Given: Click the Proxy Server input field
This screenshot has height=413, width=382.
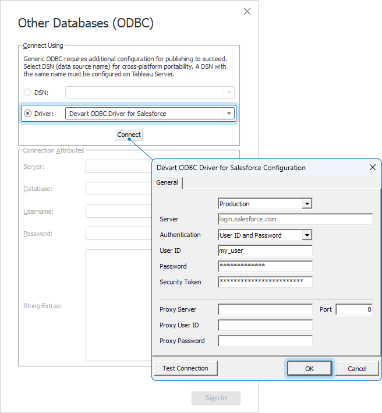Looking at the screenshot, I should click(265, 309).
